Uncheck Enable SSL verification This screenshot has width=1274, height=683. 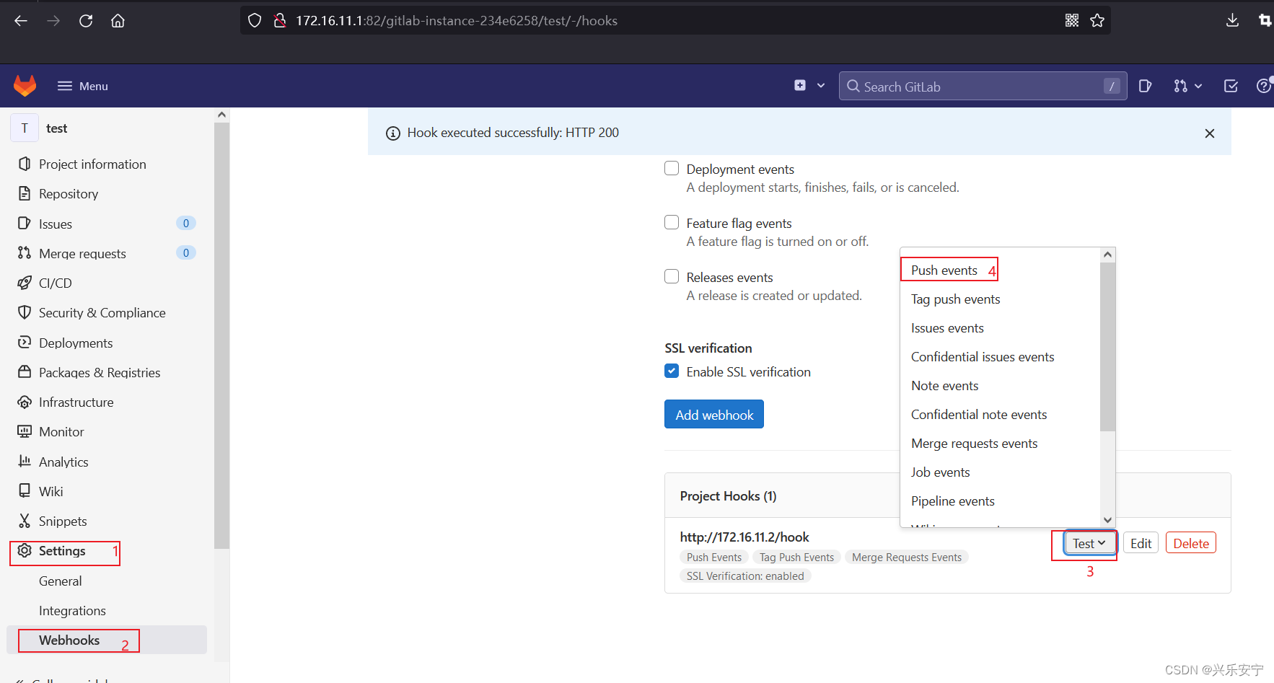click(672, 371)
